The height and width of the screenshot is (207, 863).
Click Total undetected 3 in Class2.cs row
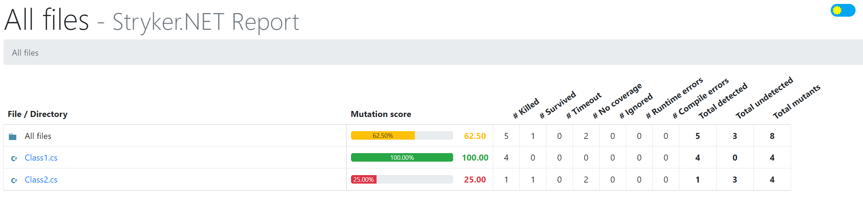coord(735,180)
